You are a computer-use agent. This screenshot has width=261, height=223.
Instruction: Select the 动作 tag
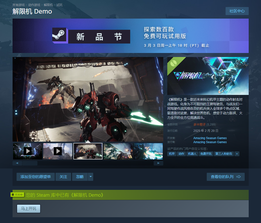(x=181, y=154)
